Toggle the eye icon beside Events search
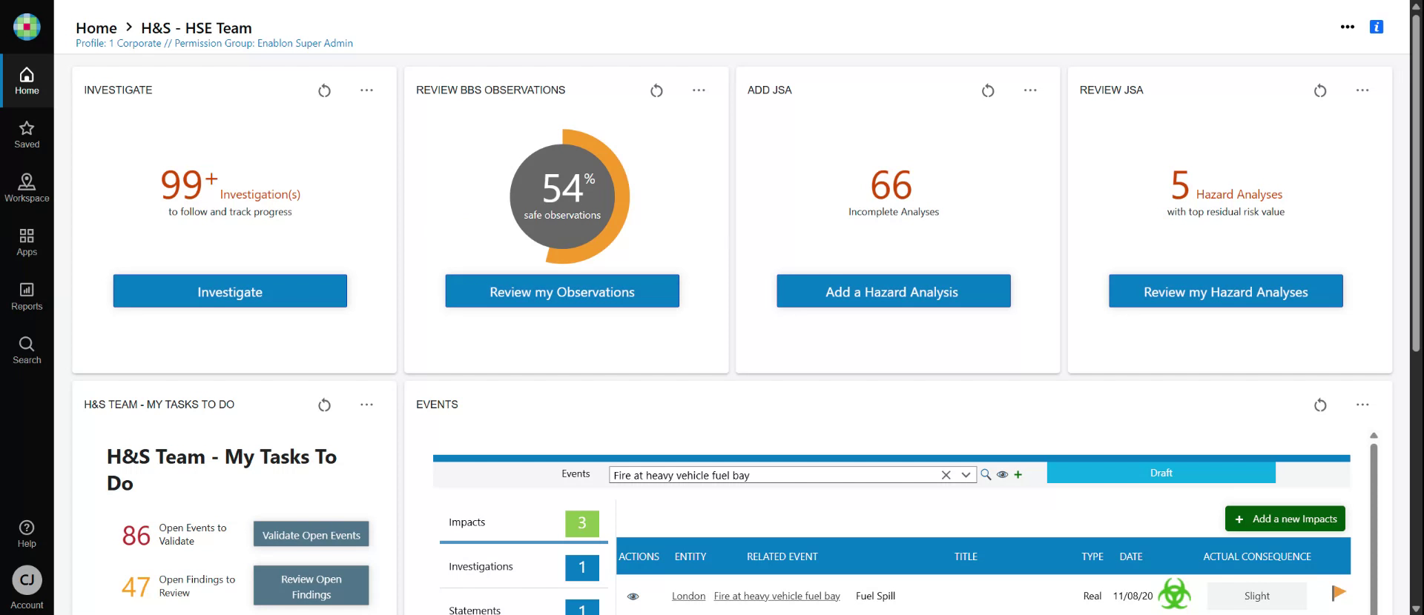Screen dimensions: 1424x615 coord(1002,475)
